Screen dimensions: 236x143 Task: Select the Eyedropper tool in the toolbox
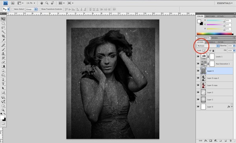pos(3,40)
